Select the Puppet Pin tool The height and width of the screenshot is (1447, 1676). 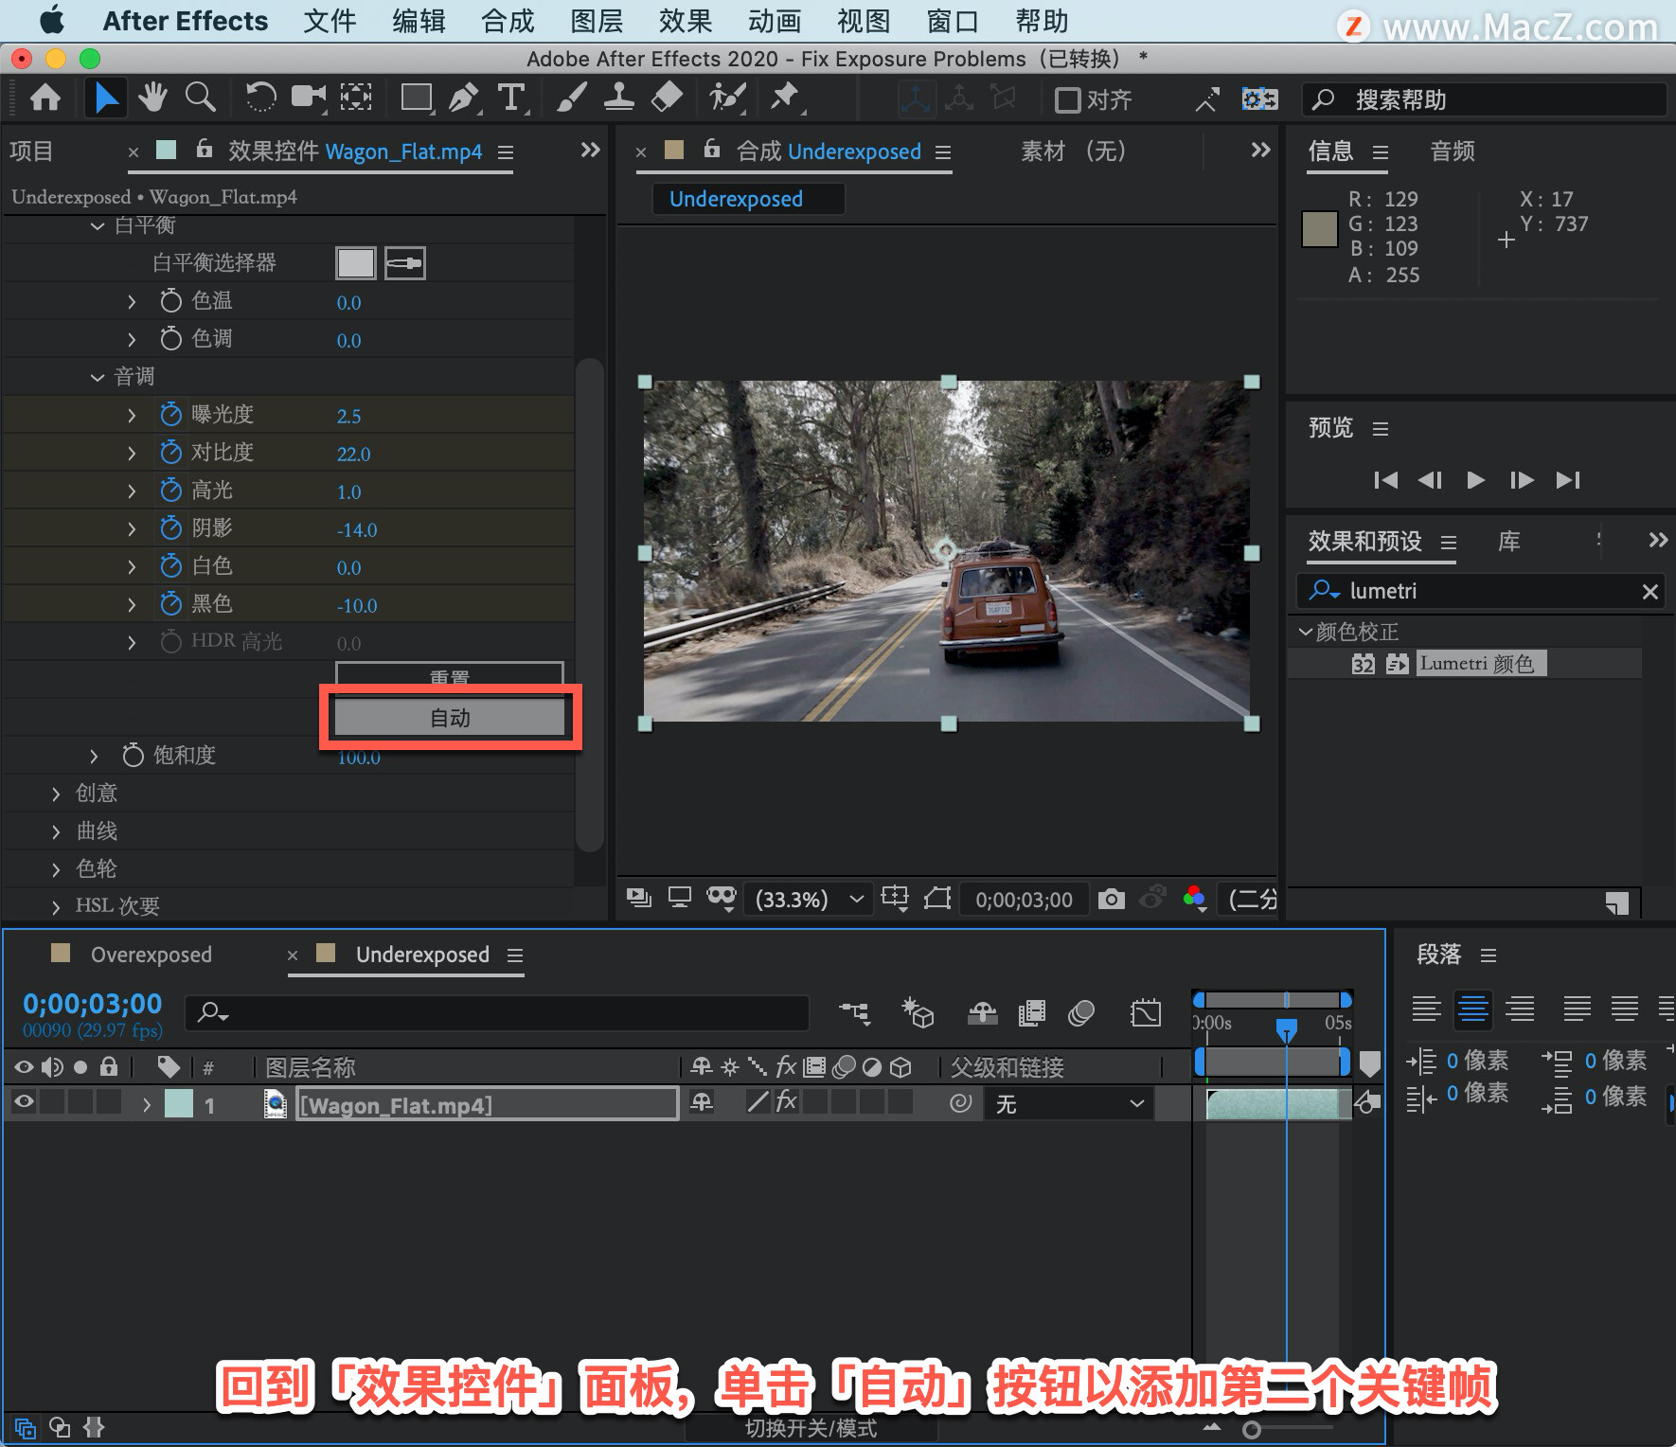(785, 98)
